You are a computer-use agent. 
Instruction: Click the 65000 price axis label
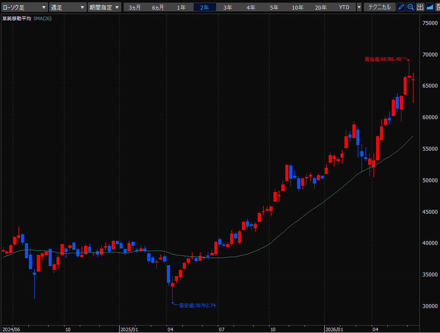coord(430,86)
